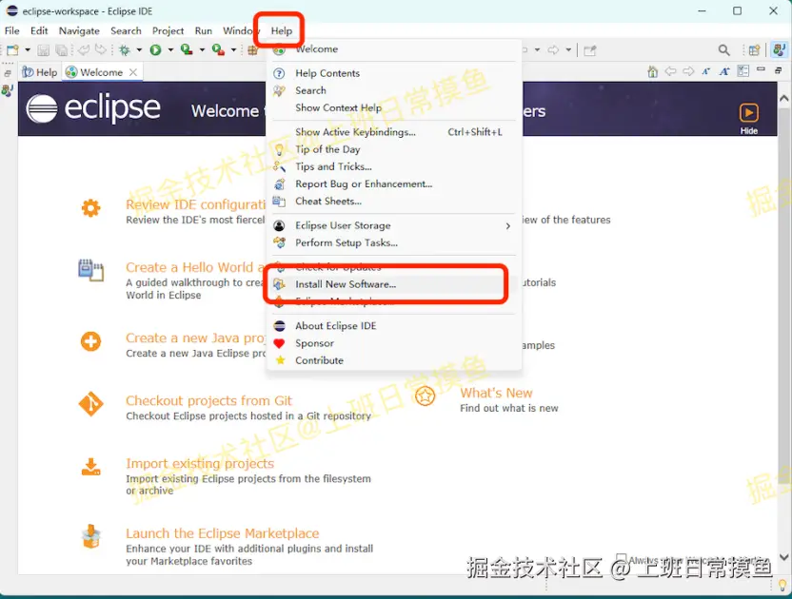
Task: Choose Perform Setup Tasks entry
Action: pos(394,242)
